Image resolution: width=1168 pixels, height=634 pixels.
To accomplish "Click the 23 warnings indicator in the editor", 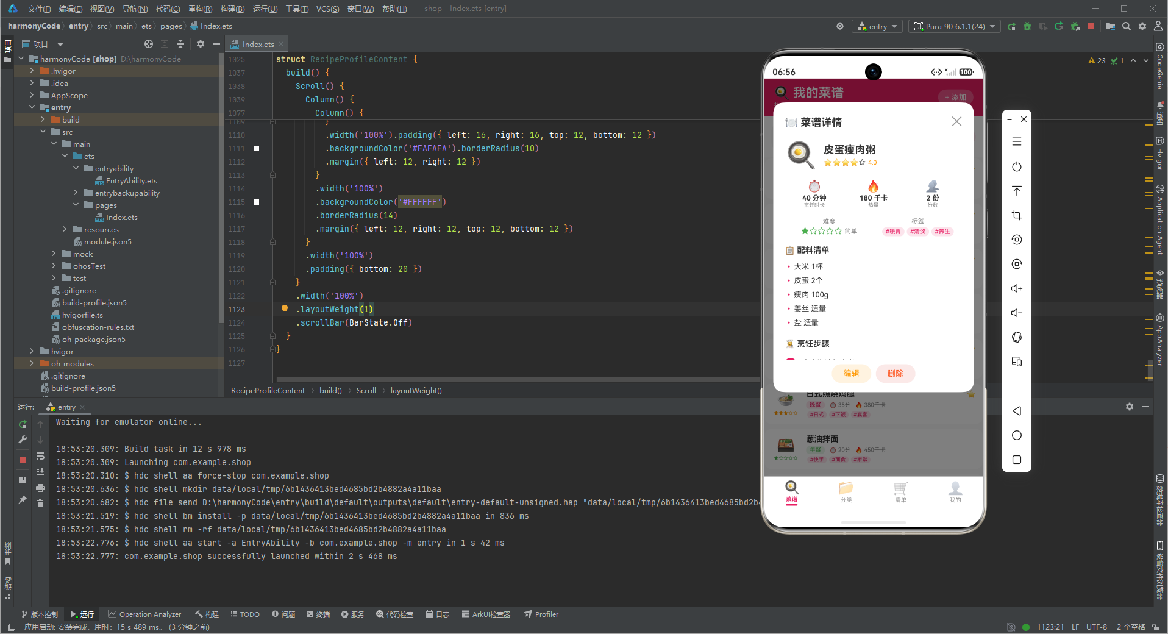I will click(x=1097, y=60).
